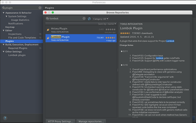Click project-level icon beside Inspections
This screenshot has height=123, width=196.
pyautogui.click(x=40, y=34)
